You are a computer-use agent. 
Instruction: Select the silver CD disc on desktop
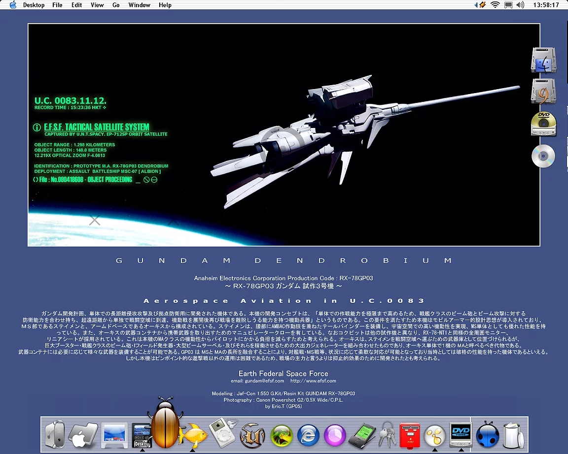543,157
